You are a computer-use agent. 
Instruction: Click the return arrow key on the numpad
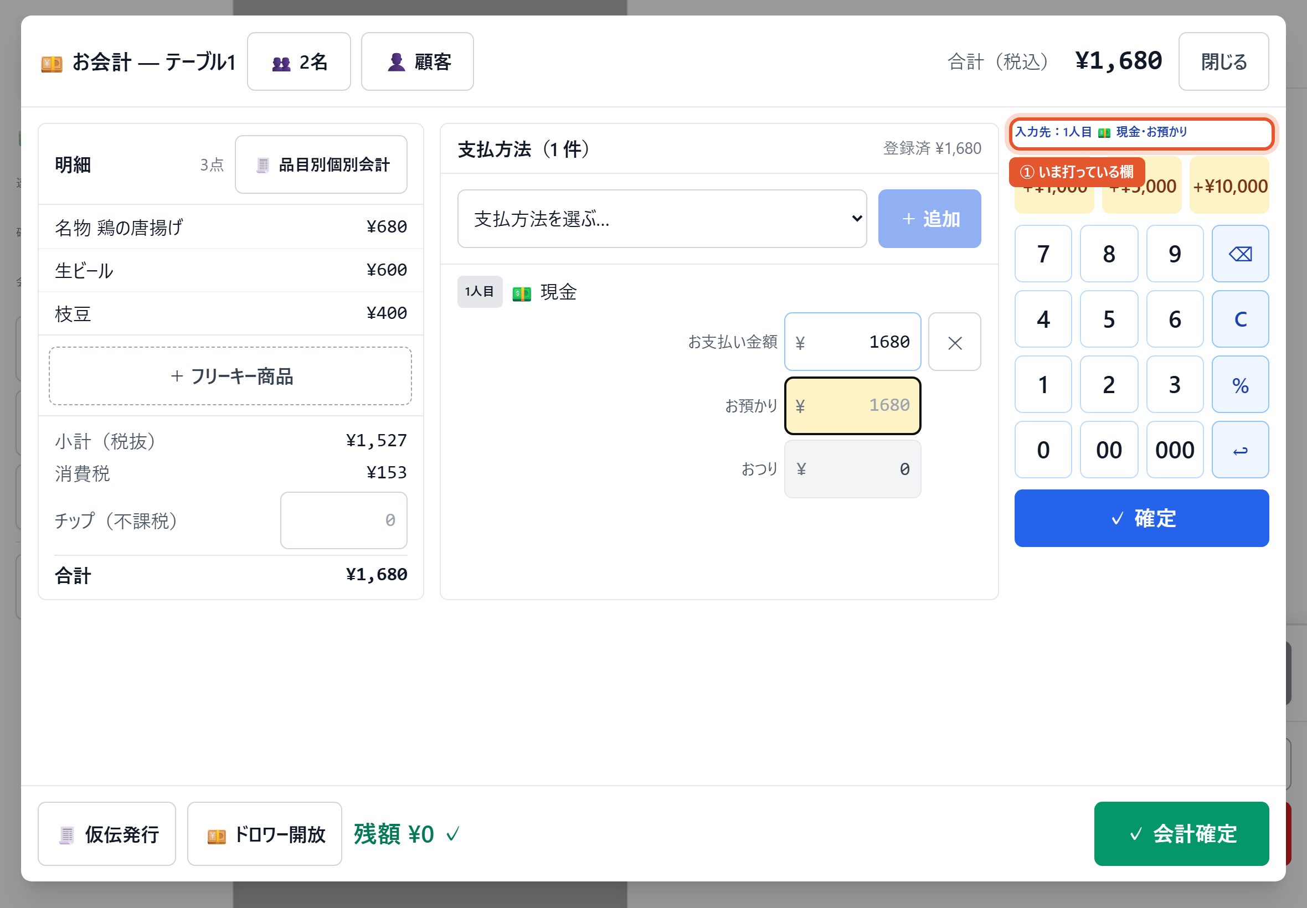[1240, 450]
